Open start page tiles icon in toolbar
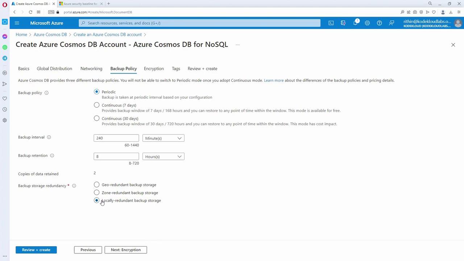 pos(38,12)
